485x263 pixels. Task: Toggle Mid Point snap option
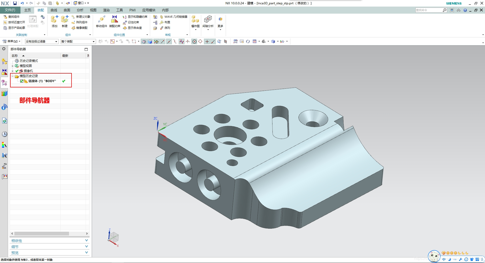pyautogui.click(x=169, y=42)
